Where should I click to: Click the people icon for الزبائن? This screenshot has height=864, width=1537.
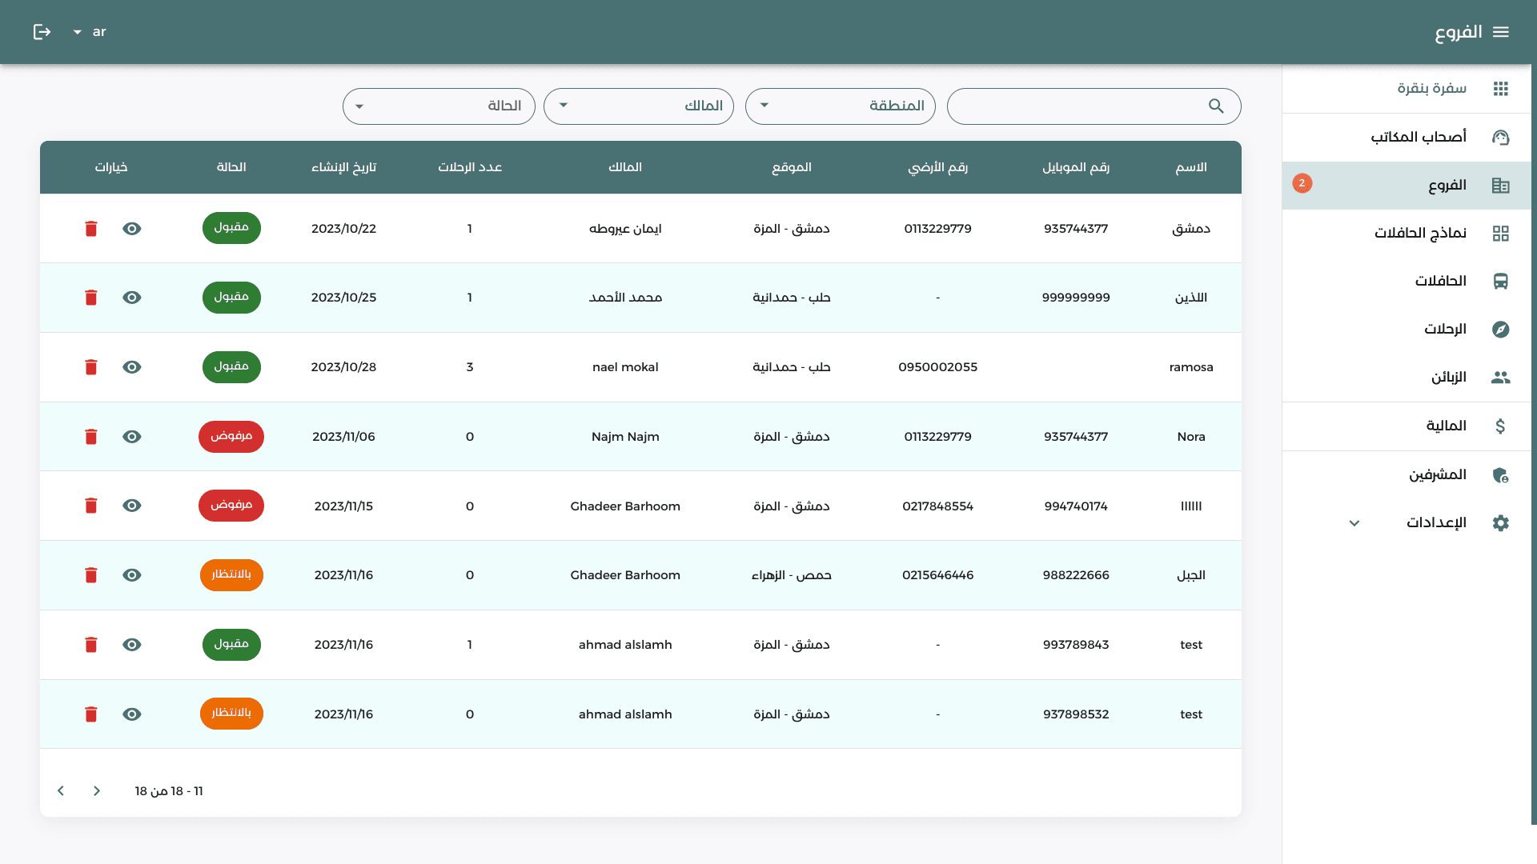(x=1501, y=378)
